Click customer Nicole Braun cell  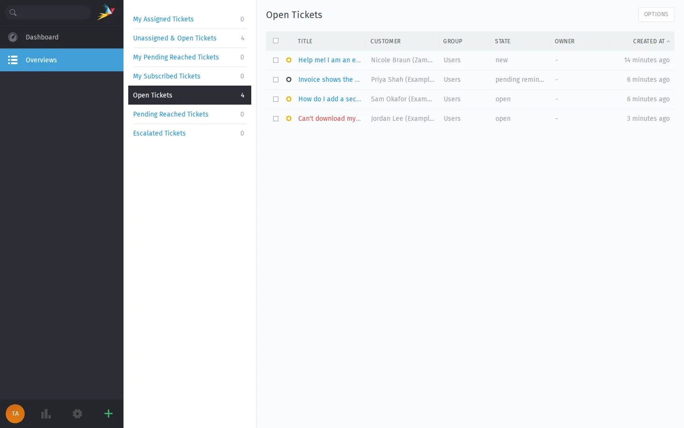point(402,60)
